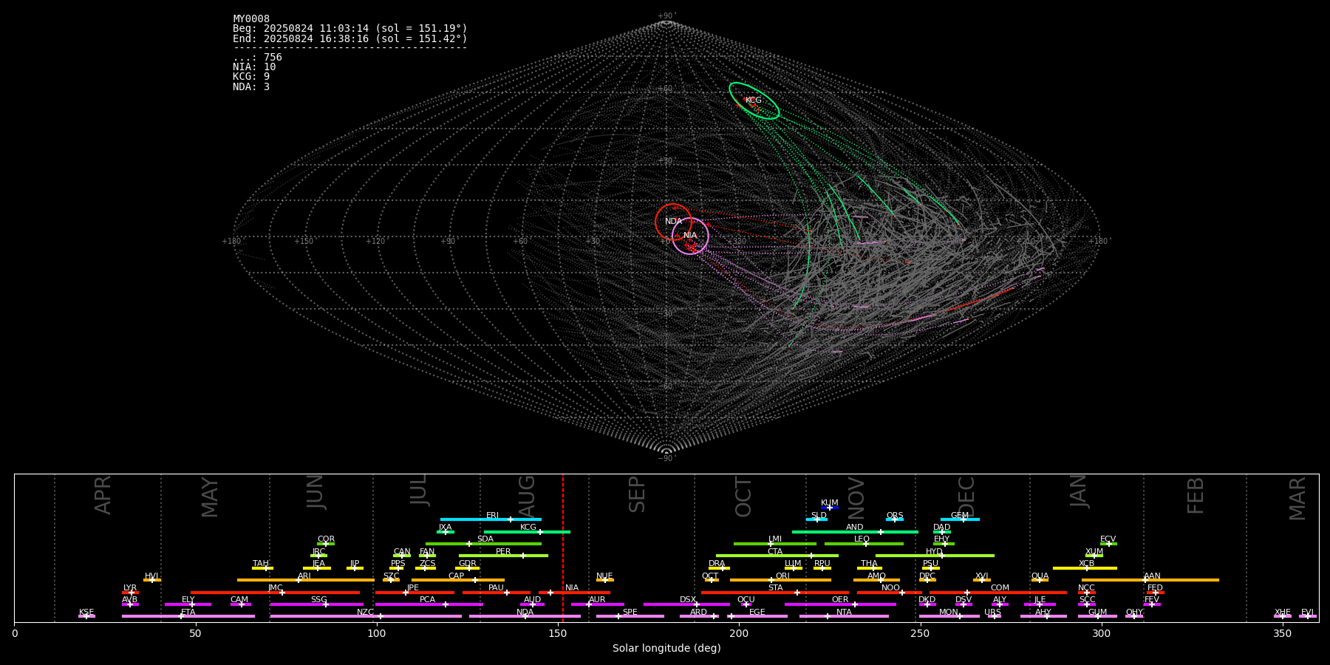The image size is (1330, 665).
Task: Select the ORI shower bar
Action: [x=780, y=580]
